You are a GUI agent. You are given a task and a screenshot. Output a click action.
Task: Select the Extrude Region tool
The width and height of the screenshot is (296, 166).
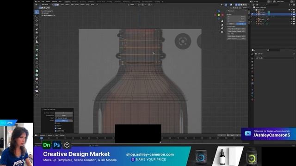37,50
